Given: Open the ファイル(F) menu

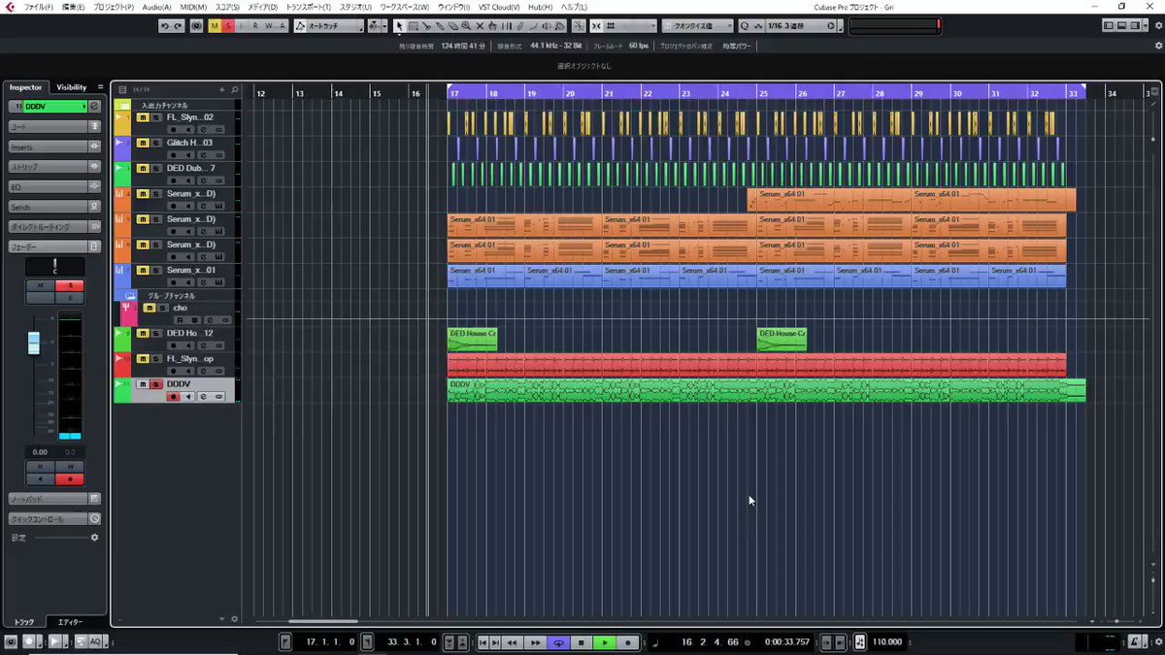Looking at the screenshot, I should coord(39,7).
